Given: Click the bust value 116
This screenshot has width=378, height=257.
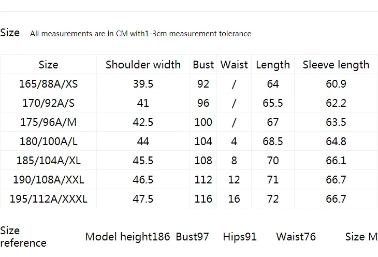Looking at the screenshot, I should coord(203,199).
